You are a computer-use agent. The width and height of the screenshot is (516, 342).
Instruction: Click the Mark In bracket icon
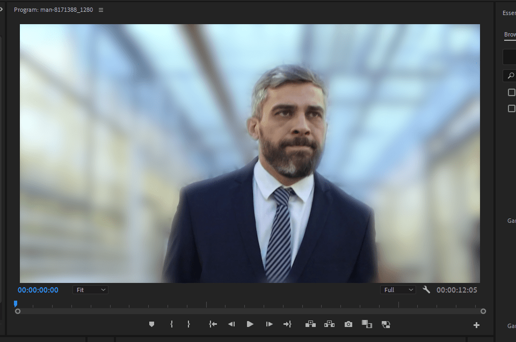pos(171,324)
